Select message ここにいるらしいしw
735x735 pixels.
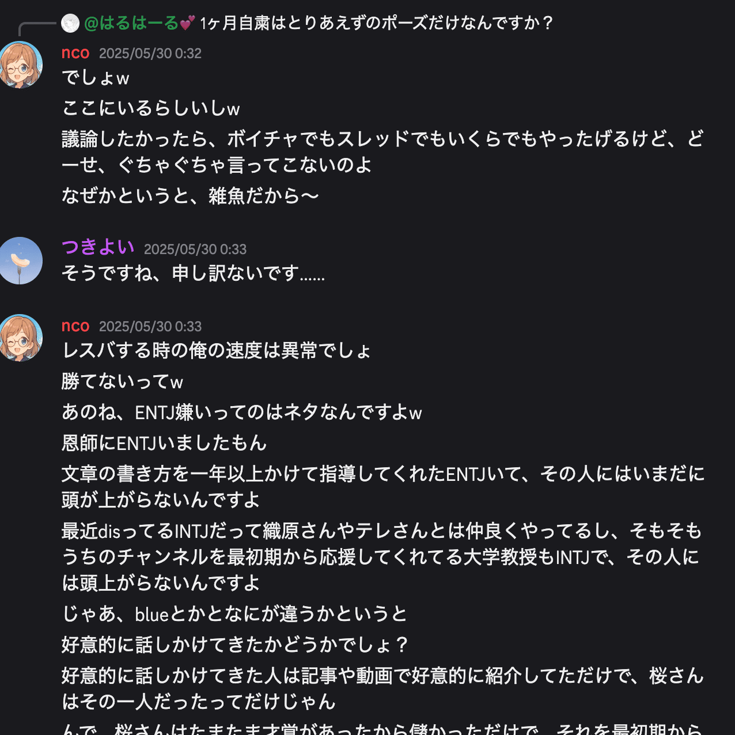coord(151,108)
